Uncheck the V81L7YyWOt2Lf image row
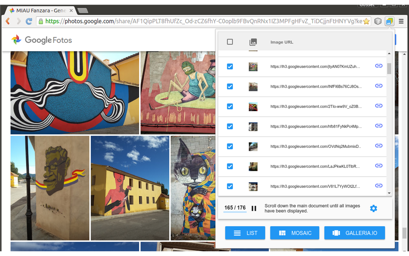 tap(230, 186)
